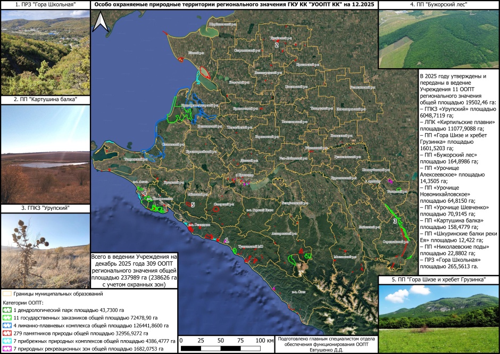Click map marker number 4
Viewport: 500px width, 354px height.
point(145,192)
